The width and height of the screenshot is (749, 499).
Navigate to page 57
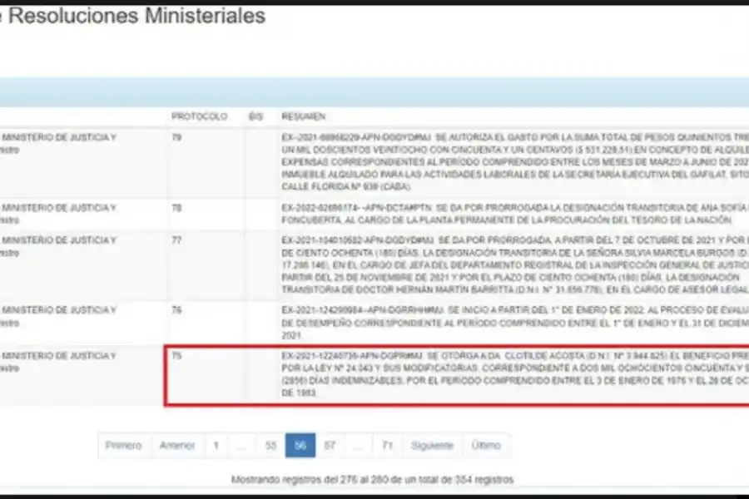331,445
